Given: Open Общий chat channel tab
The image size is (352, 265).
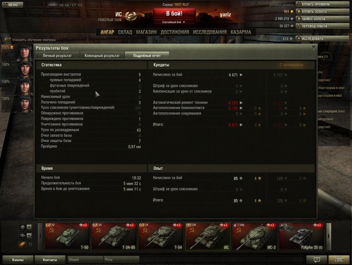Looking at the screenshot, I should pos(85,260).
